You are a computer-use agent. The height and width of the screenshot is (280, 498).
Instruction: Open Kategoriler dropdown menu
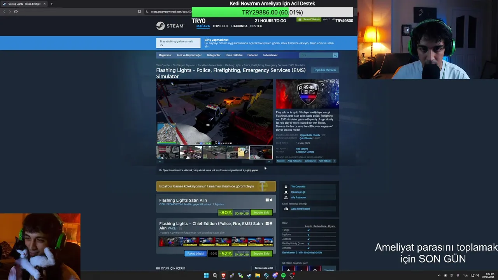214,55
